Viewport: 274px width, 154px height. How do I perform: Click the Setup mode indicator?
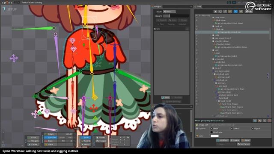[x=10, y=9]
